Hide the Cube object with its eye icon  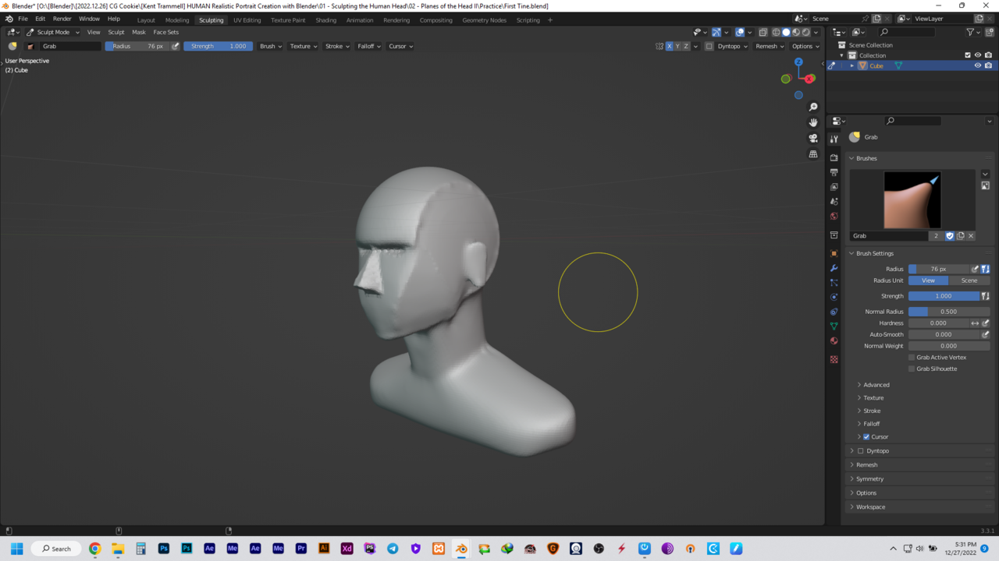(x=977, y=65)
